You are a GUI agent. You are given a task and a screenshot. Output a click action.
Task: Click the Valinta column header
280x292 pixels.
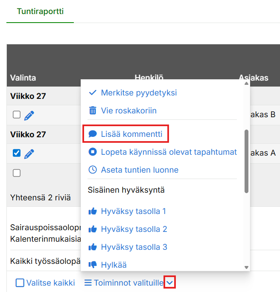[x=23, y=78]
